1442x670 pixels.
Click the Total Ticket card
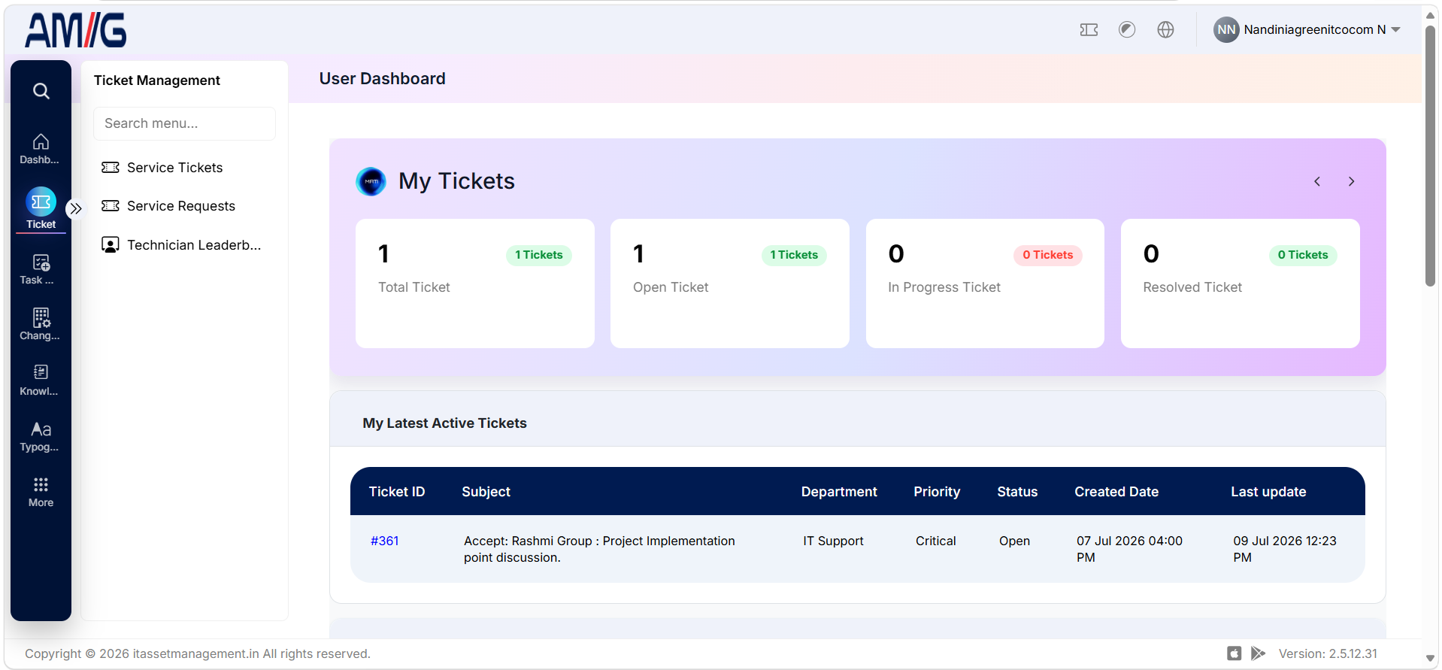475,283
